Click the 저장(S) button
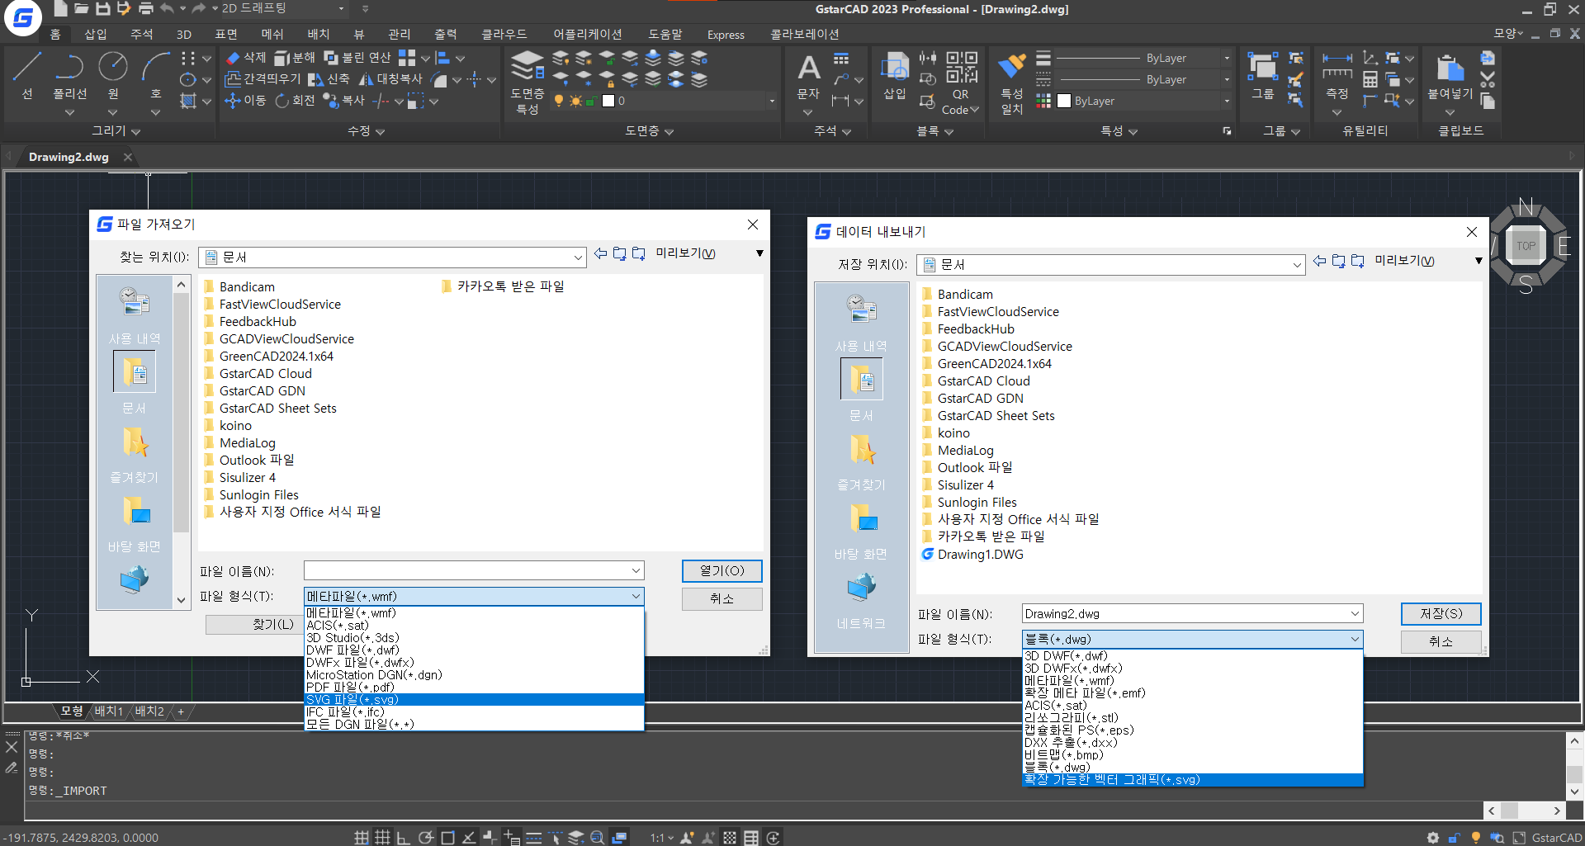The height and width of the screenshot is (846, 1585). [x=1441, y=613]
